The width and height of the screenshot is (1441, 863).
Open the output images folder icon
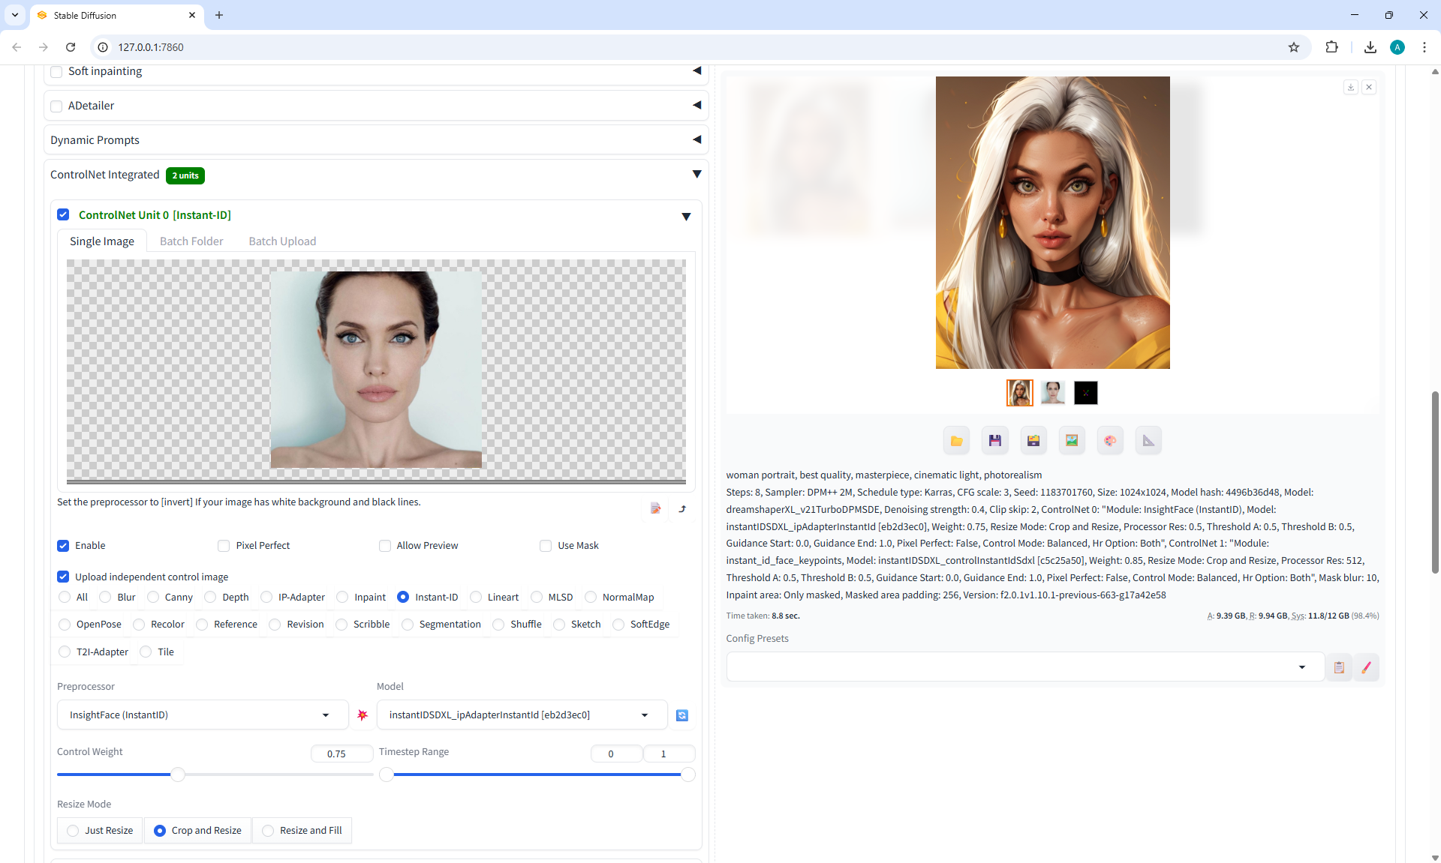point(956,441)
